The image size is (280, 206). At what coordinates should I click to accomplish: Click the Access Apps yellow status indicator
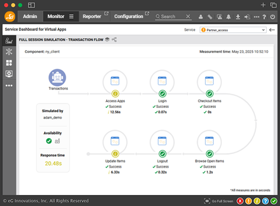[115, 94]
